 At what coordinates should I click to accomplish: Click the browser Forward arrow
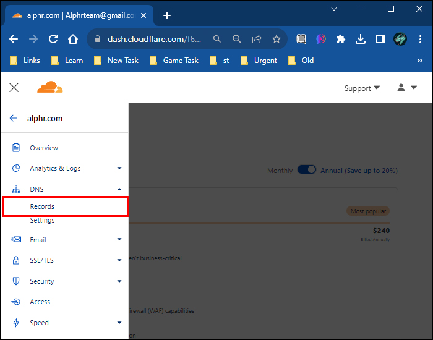click(x=33, y=39)
